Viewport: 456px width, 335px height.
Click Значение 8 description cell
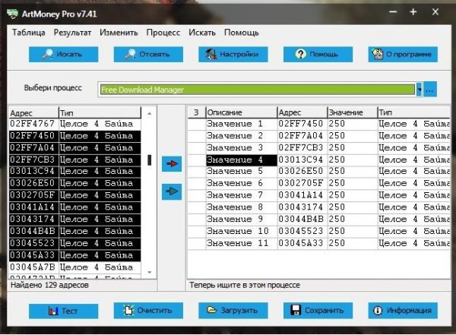242,207
